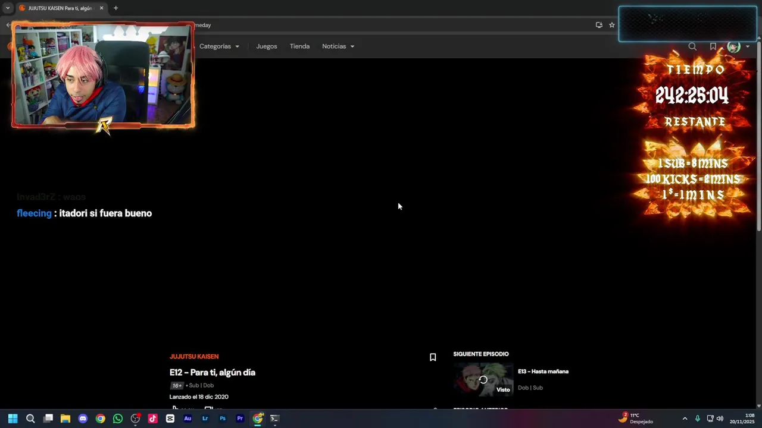Click the "Lanzado el 18 dic 2020" text
Viewport: 762px width, 428px height.
(x=199, y=397)
